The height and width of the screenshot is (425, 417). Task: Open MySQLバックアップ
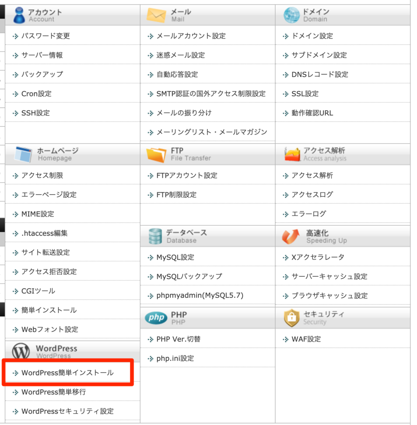(x=189, y=277)
